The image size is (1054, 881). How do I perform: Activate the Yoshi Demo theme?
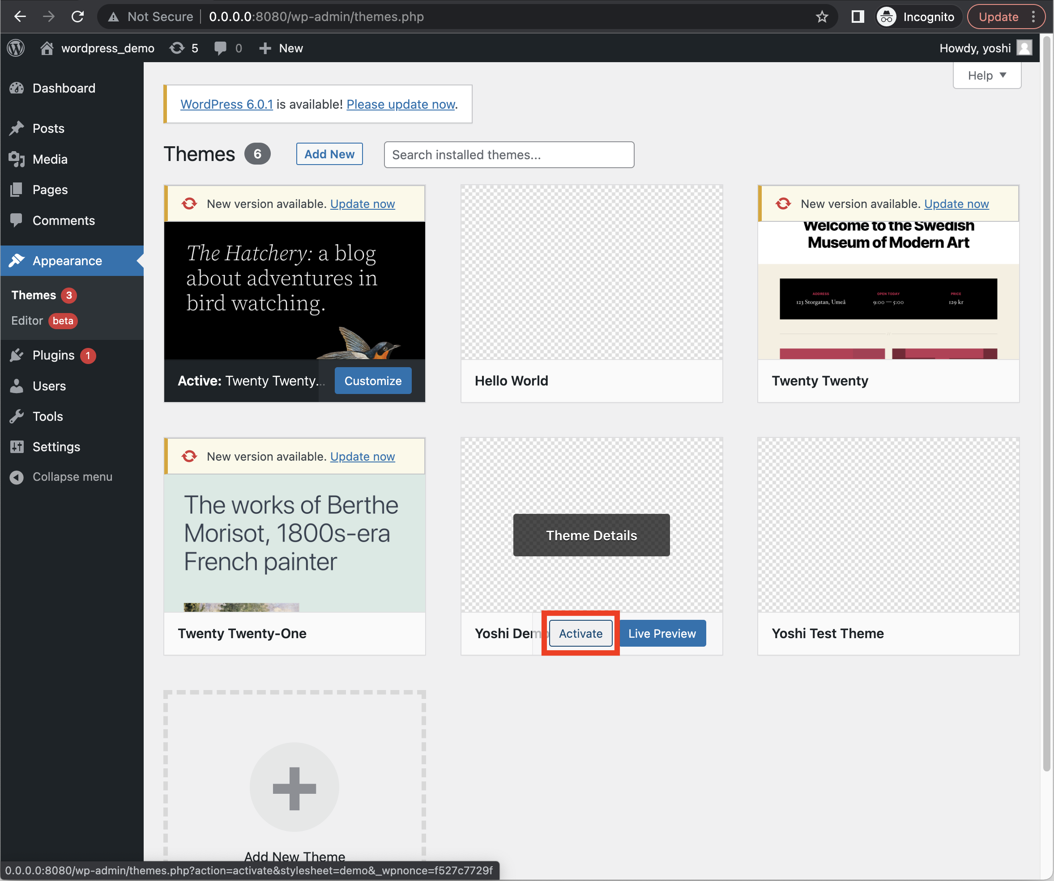coord(580,633)
